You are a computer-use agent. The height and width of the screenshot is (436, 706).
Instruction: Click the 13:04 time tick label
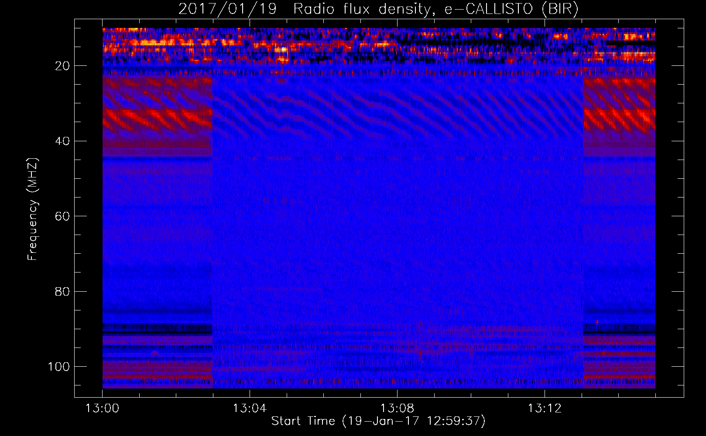(x=250, y=409)
